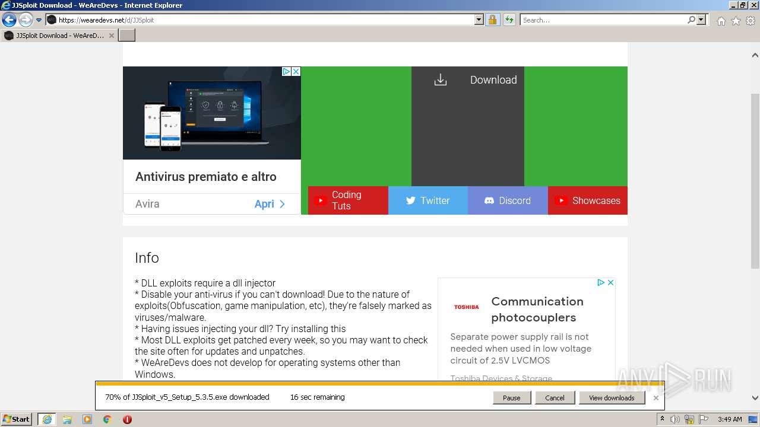The height and width of the screenshot is (427, 760).
Task: Go back with the browser Back arrow
Action: pyautogui.click(x=9, y=20)
